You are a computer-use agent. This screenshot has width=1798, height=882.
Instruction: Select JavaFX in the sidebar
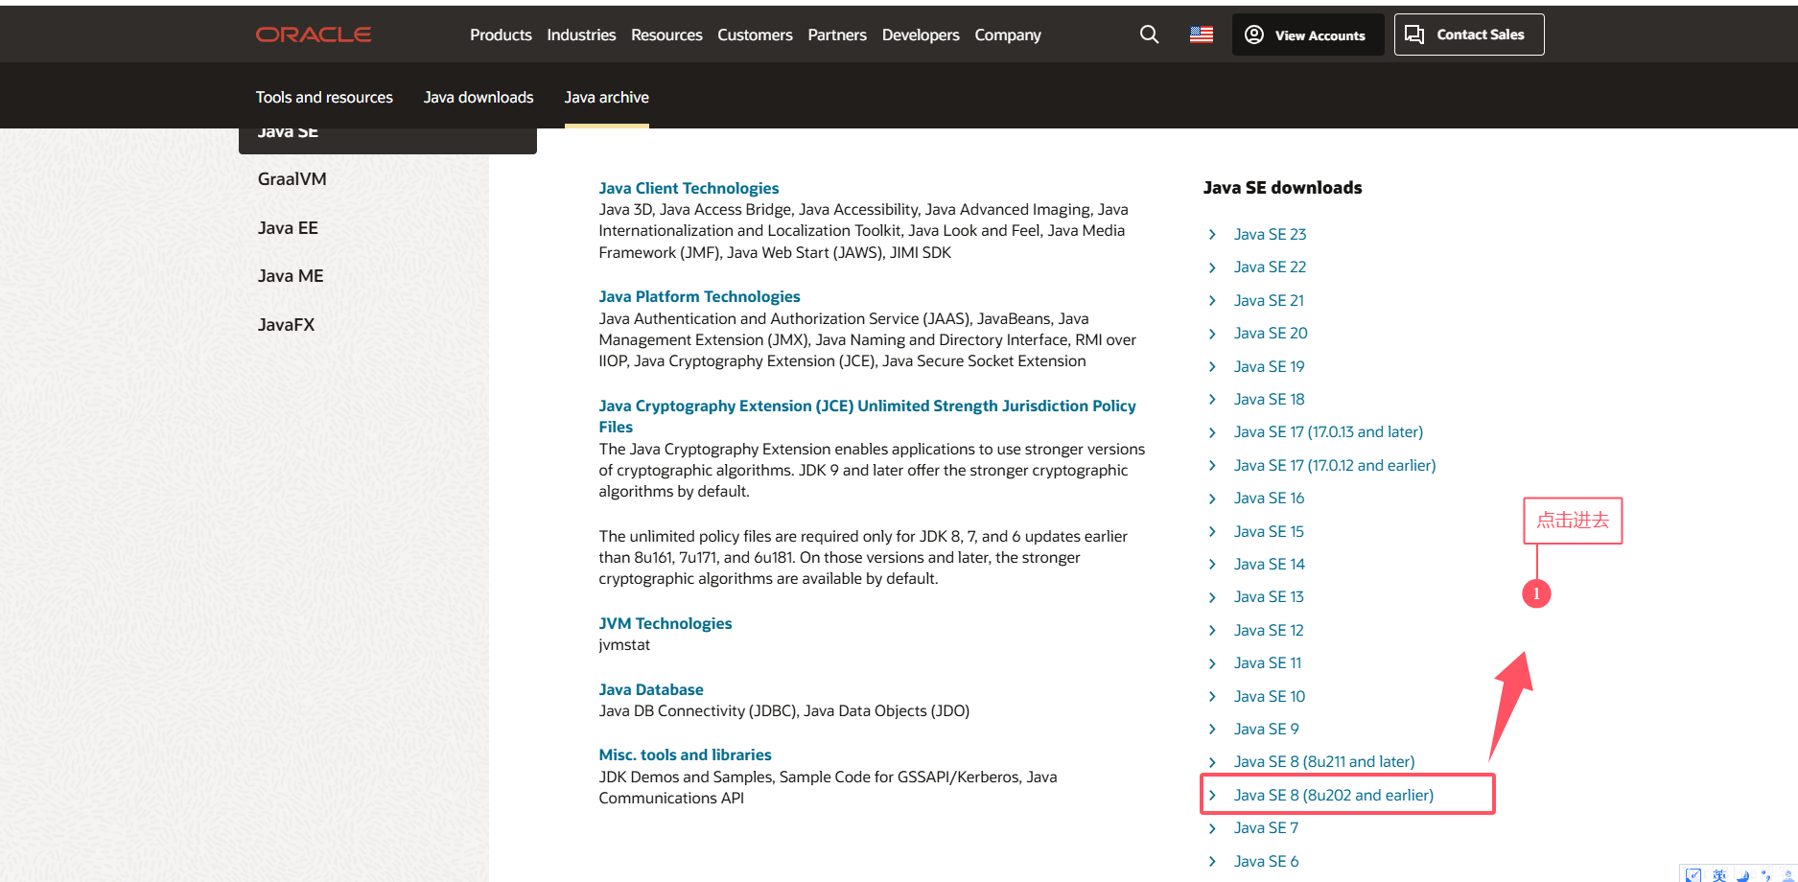[286, 325]
